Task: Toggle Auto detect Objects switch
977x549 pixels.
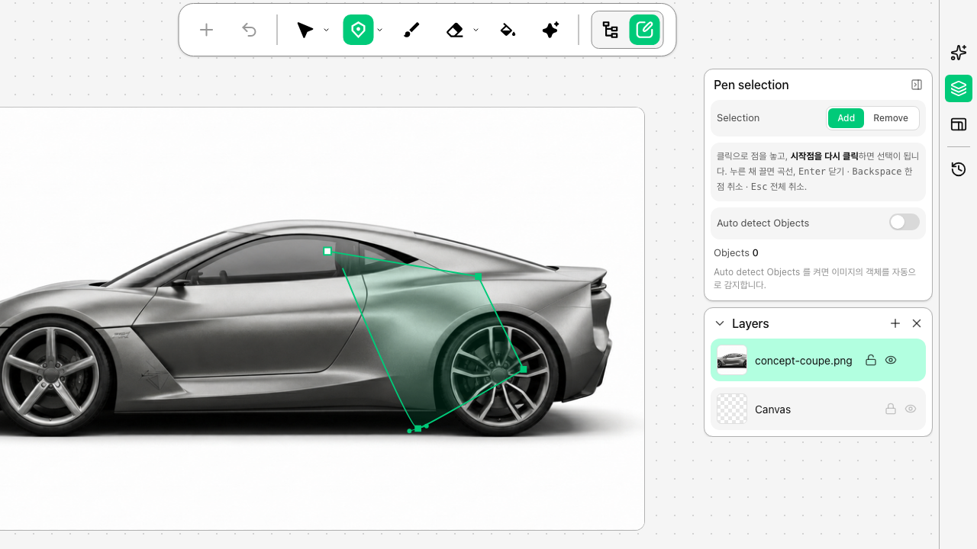Action: 904,222
